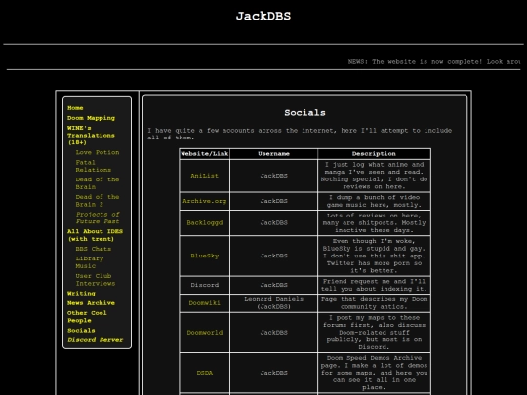Open Fatal Relations translation page

pos(93,166)
